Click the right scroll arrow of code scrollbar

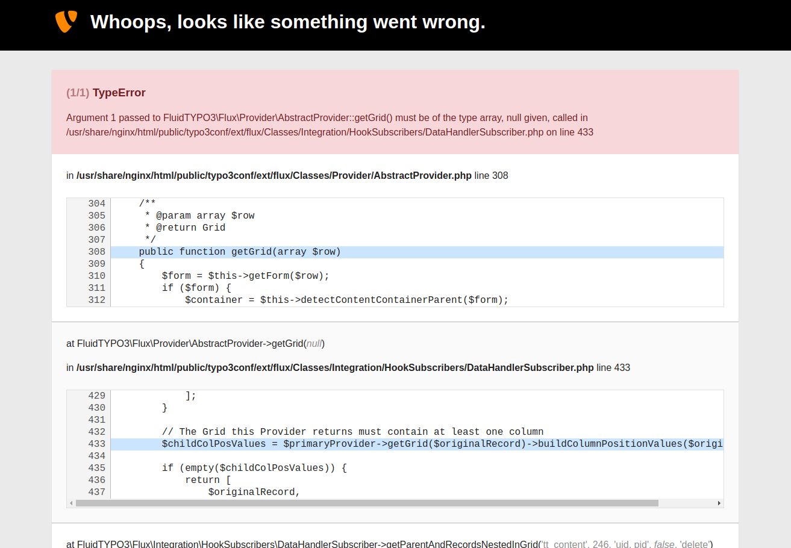coord(719,503)
